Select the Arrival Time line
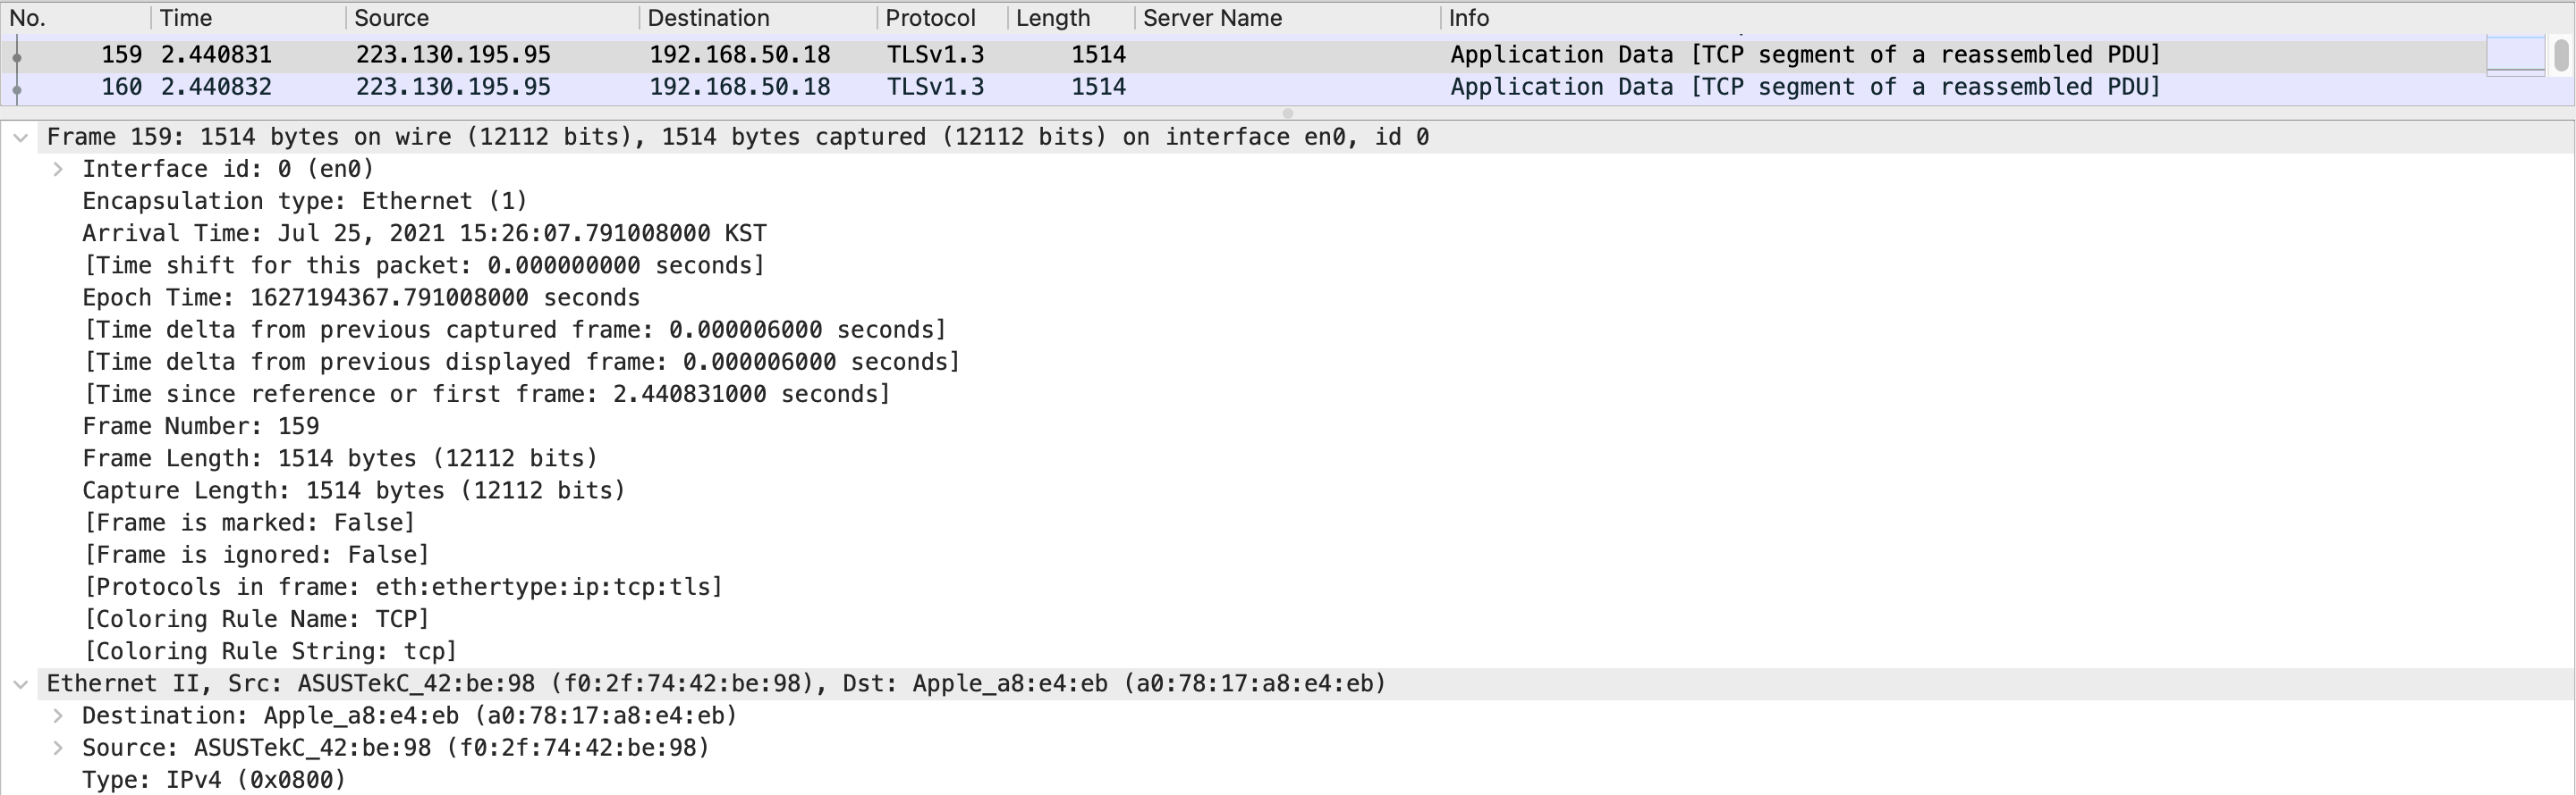Screen dimensions: 2576x795 (x=424, y=234)
